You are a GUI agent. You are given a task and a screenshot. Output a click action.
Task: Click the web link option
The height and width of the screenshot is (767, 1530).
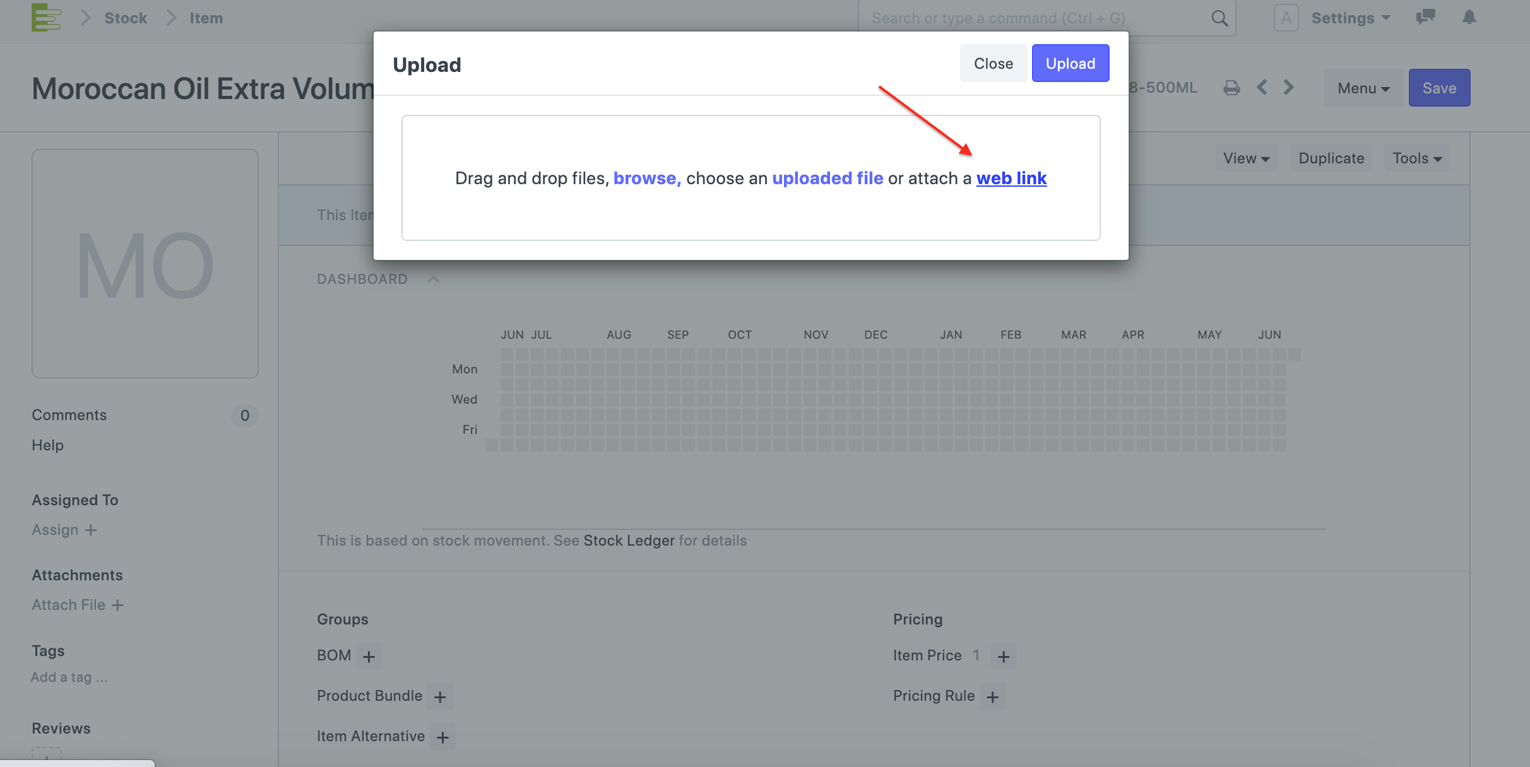(1011, 179)
